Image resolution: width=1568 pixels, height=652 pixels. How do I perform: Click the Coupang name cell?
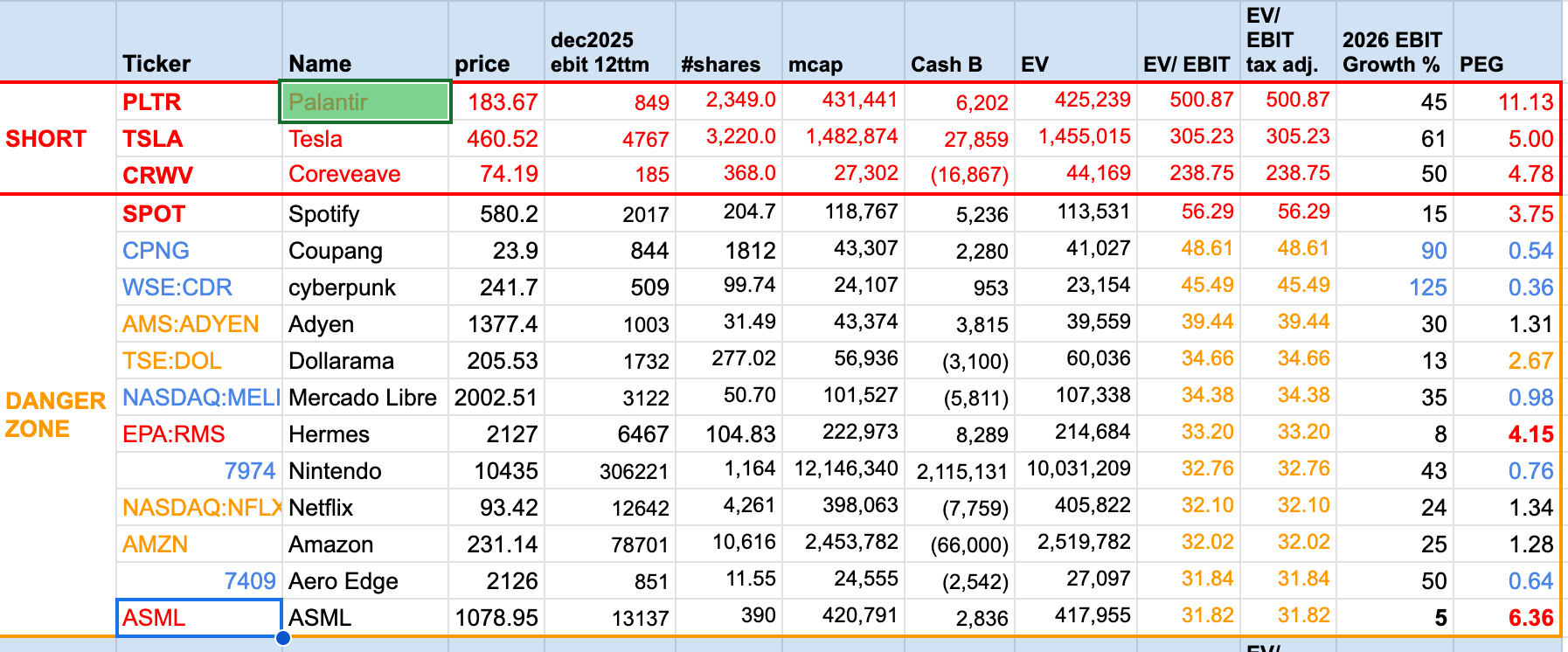365,251
